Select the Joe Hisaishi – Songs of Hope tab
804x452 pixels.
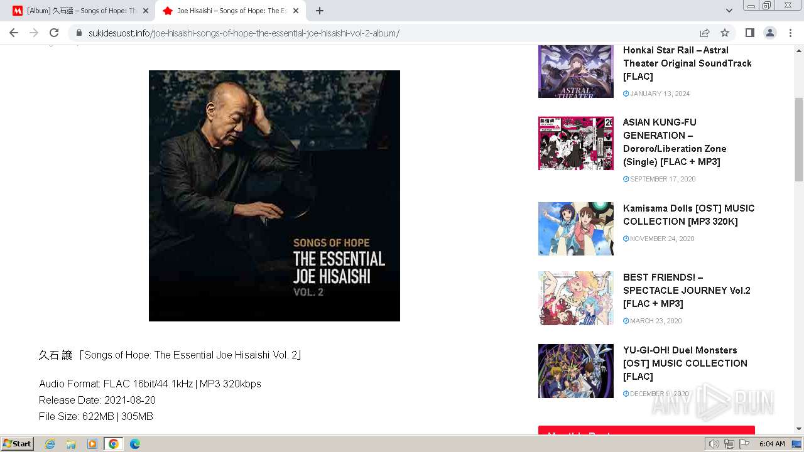tap(231, 11)
